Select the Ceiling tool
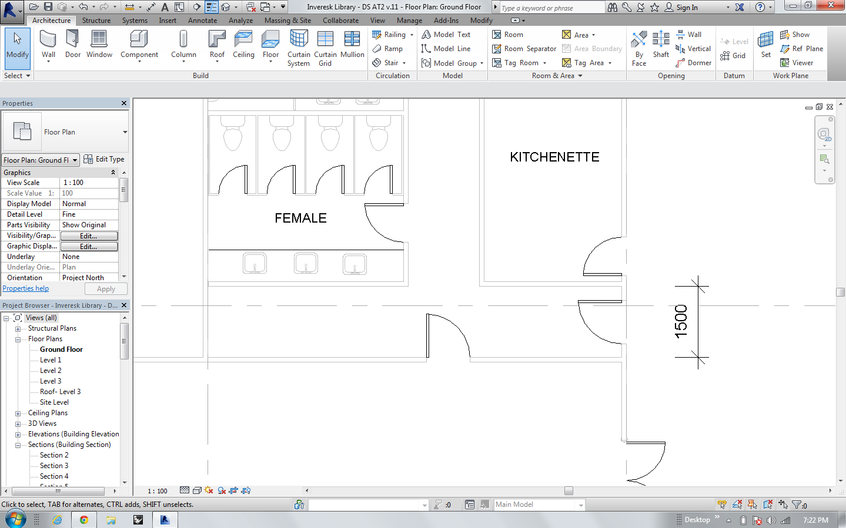Viewport: 846px width, 528px height. coord(243,45)
